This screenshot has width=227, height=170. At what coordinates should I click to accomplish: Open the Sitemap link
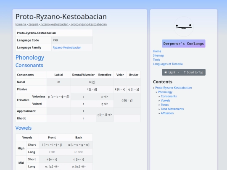click(x=158, y=55)
